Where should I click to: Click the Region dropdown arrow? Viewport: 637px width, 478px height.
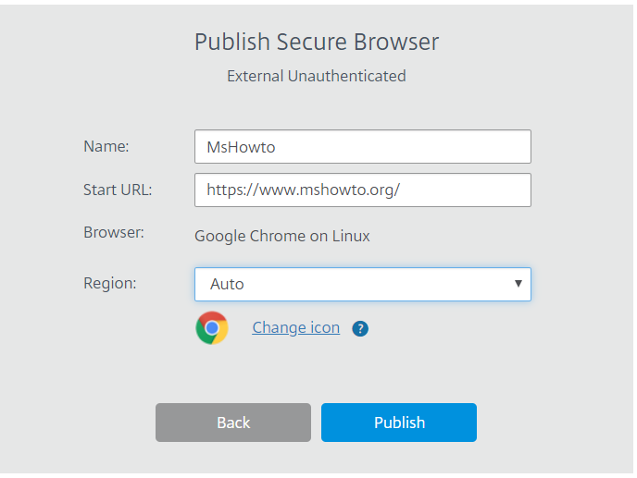click(x=518, y=284)
